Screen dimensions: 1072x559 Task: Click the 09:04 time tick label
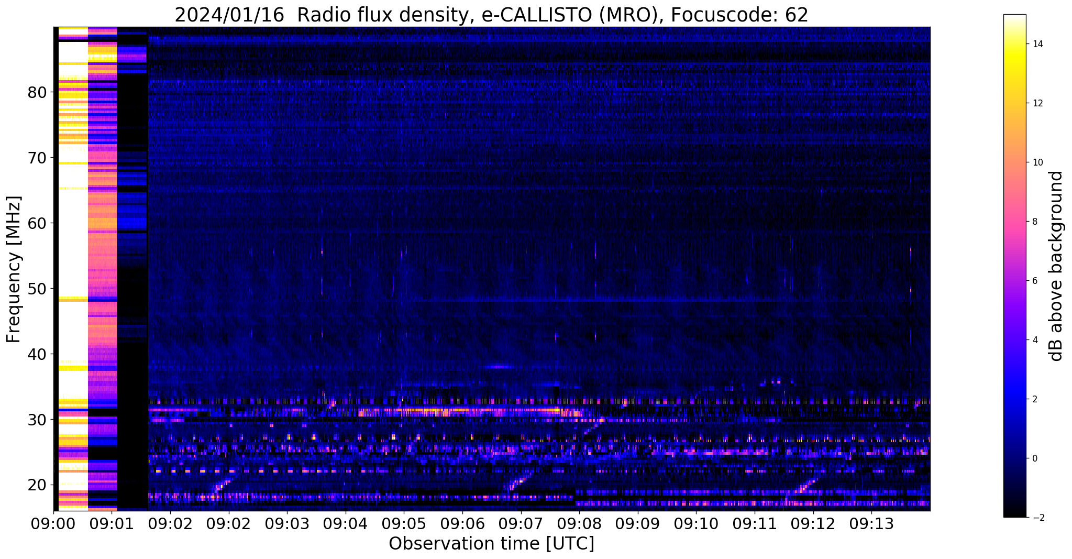[x=345, y=524]
